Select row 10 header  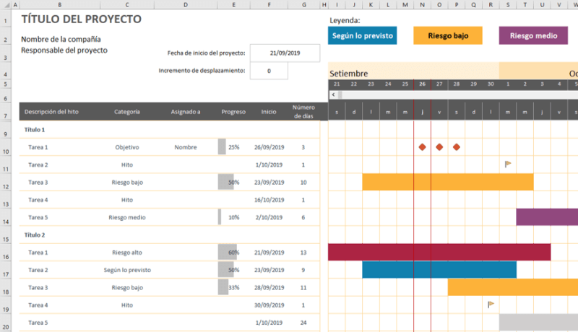tap(5, 151)
